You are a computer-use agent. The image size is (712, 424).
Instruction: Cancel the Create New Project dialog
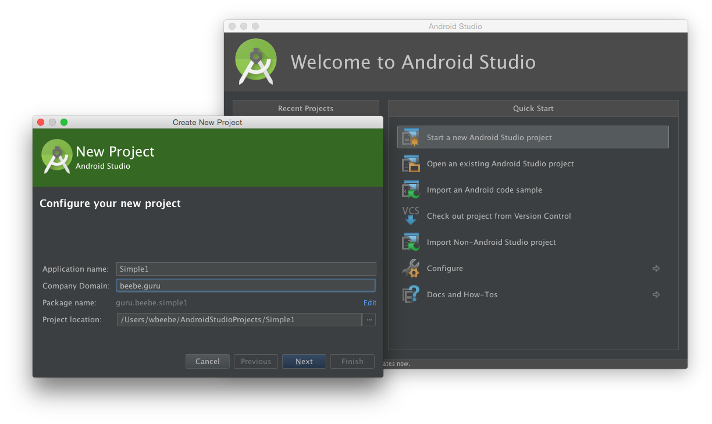pyautogui.click(x=208, y=361)
